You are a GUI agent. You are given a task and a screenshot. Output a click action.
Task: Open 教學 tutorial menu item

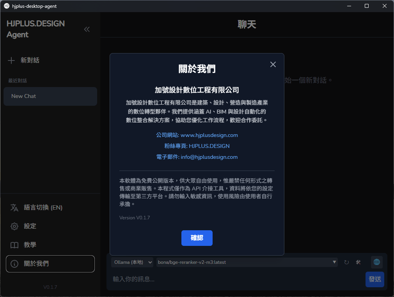point(30,245)
